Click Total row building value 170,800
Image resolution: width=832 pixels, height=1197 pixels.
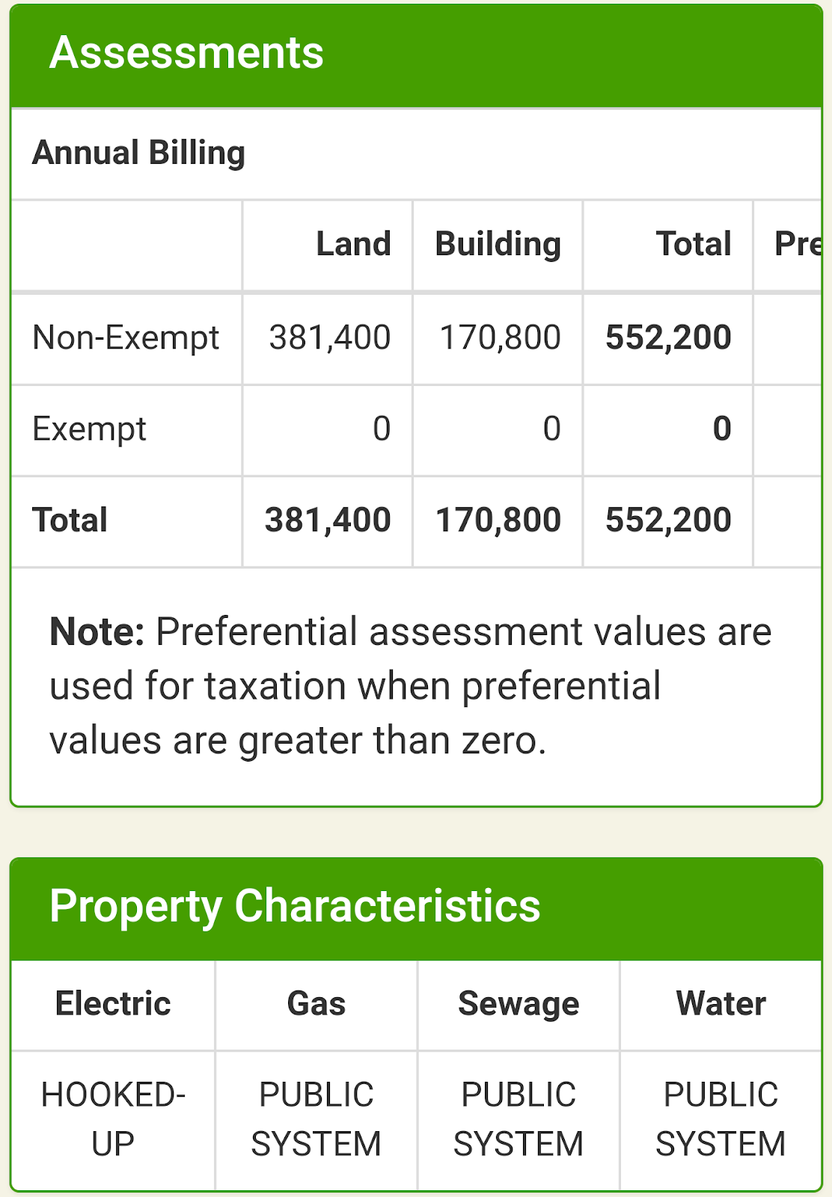click(x=498, y=521)
